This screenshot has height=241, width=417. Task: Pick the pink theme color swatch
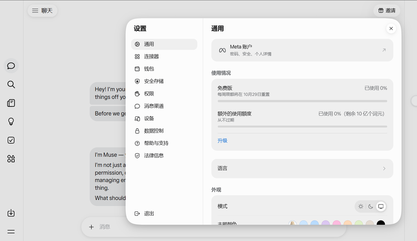coord(337,223)
